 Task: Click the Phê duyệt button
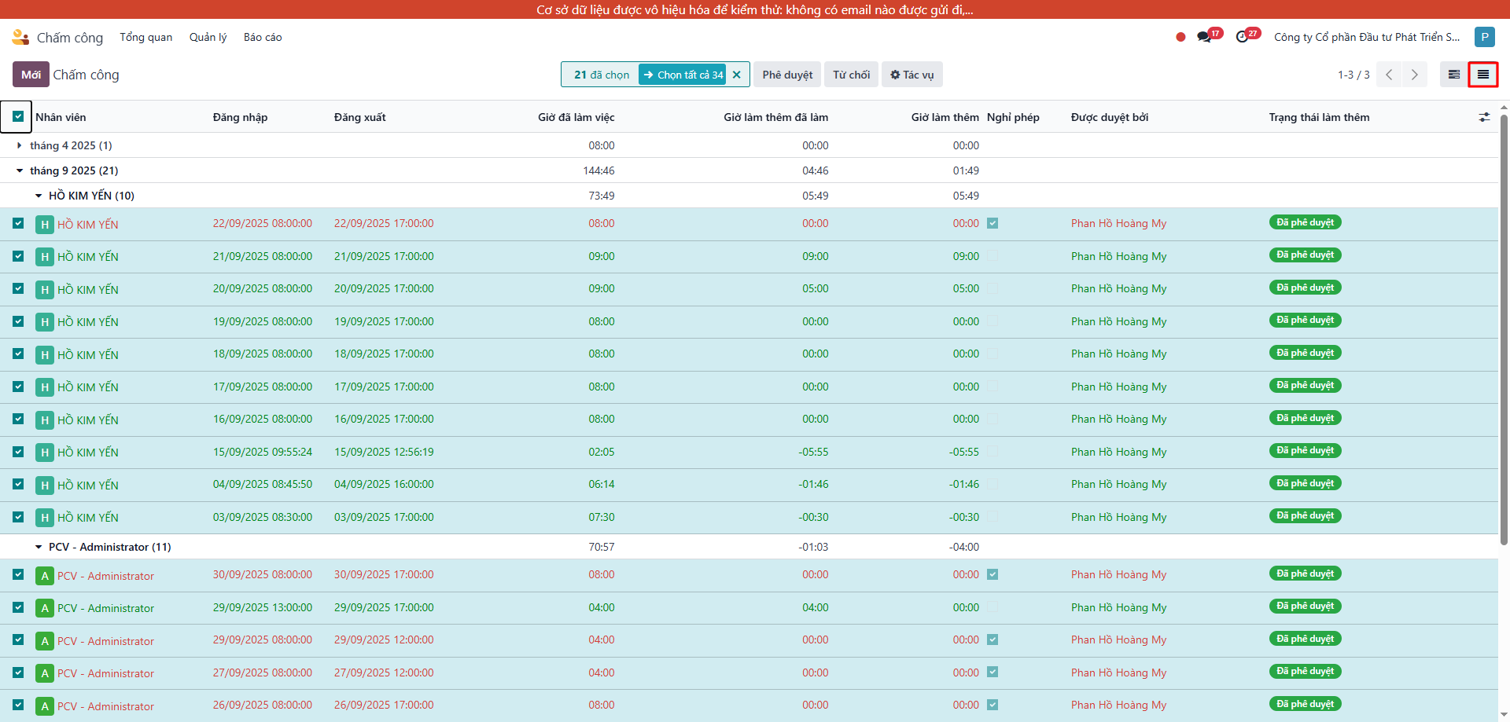[x=787, y=75]
